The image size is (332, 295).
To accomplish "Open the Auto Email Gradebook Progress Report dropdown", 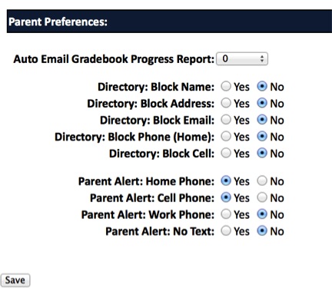I will click(242, 59).
